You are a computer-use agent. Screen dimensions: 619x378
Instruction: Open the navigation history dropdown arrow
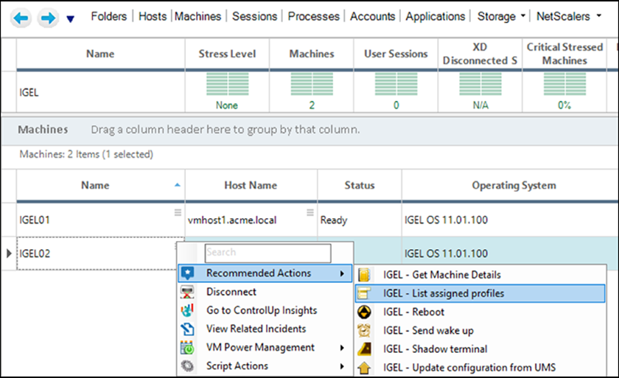click(x=70, y=19)
